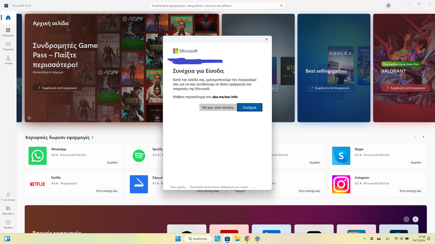Open Προστασία προσωπικών δεδομένων και cookie link
435x244 pixels.
click(219, 187)
